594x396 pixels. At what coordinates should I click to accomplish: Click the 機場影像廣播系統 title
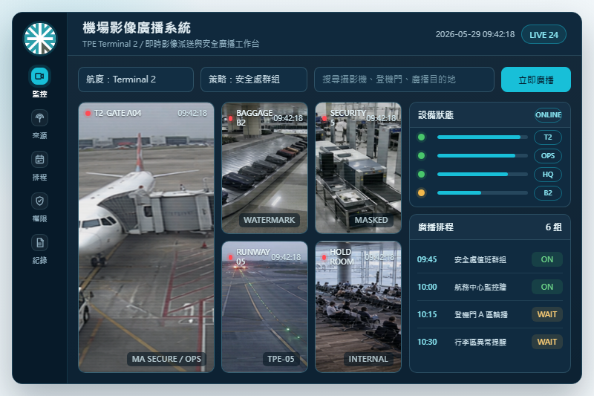pyautogui.click(x=137, y=27)
